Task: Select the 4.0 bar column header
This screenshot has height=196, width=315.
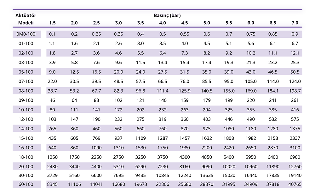Action: click(x=163, y=23)
